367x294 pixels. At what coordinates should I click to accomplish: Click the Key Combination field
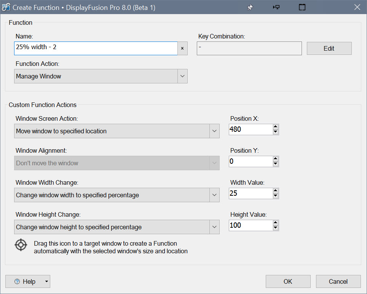(249, 48)
